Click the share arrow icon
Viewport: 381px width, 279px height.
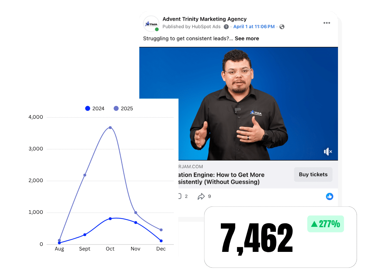pos(201,197)
